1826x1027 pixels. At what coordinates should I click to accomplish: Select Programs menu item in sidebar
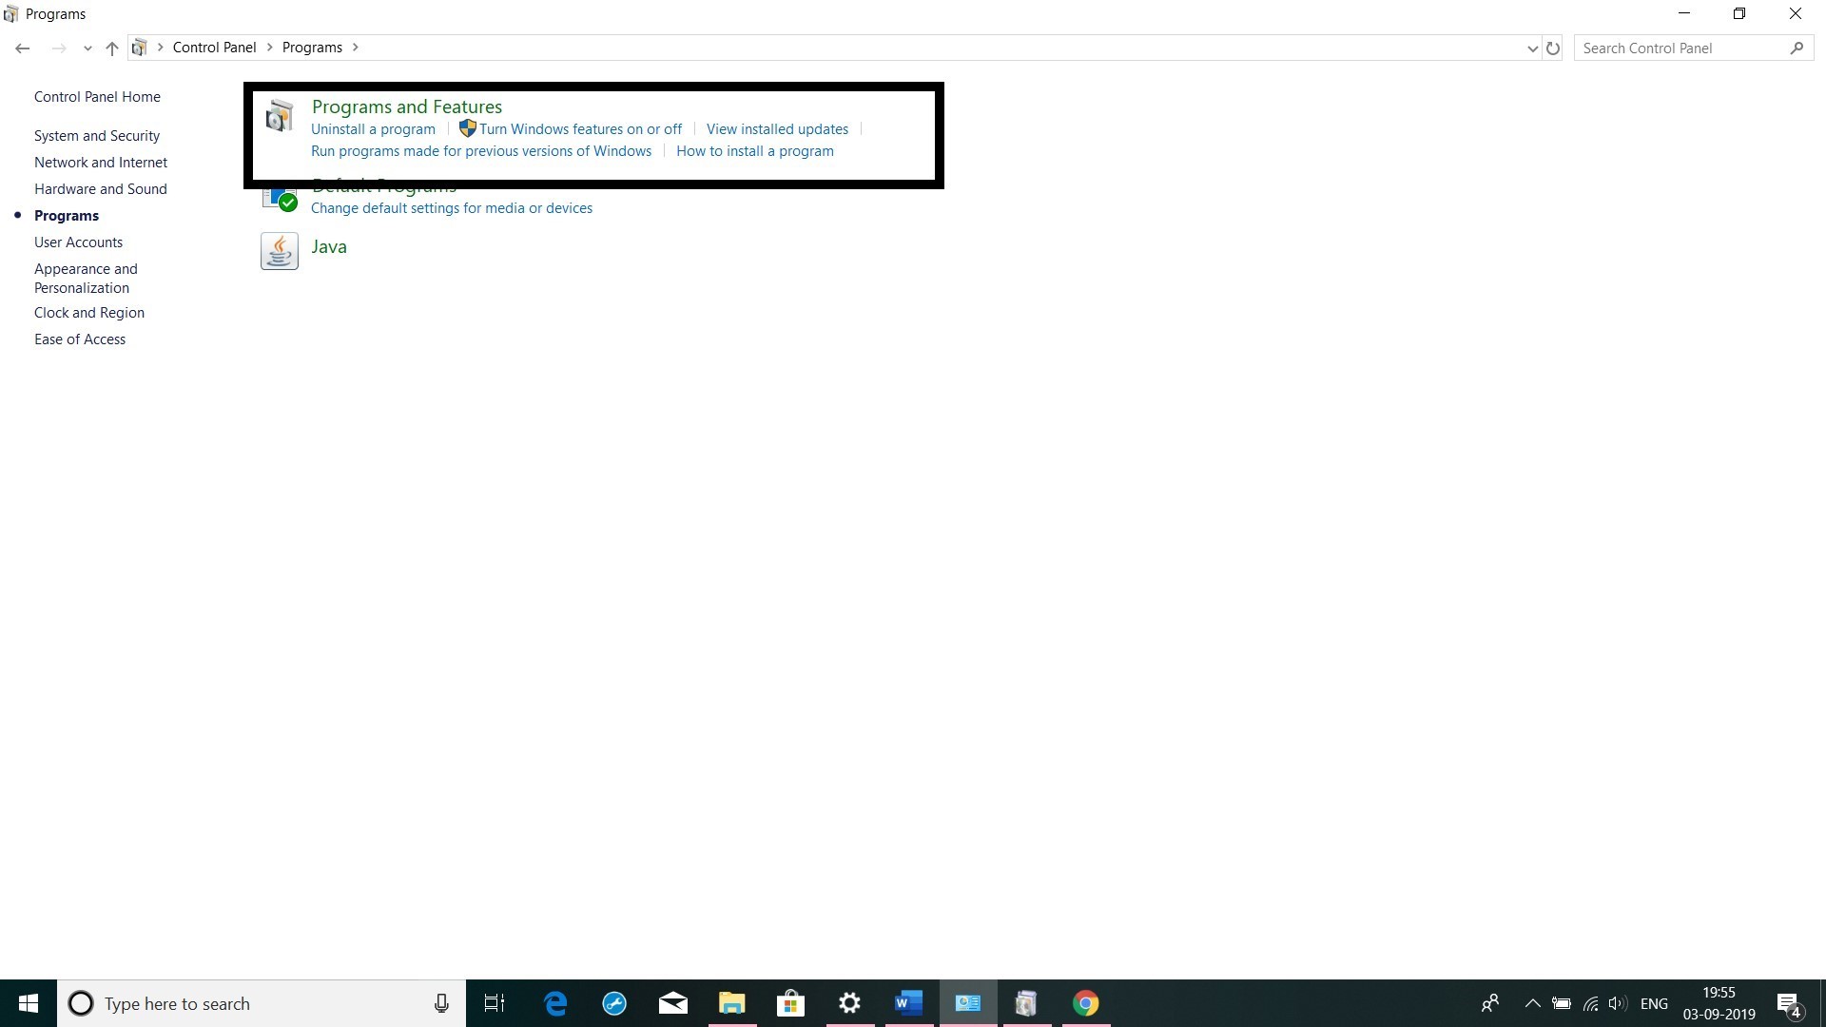pos(67,214)
